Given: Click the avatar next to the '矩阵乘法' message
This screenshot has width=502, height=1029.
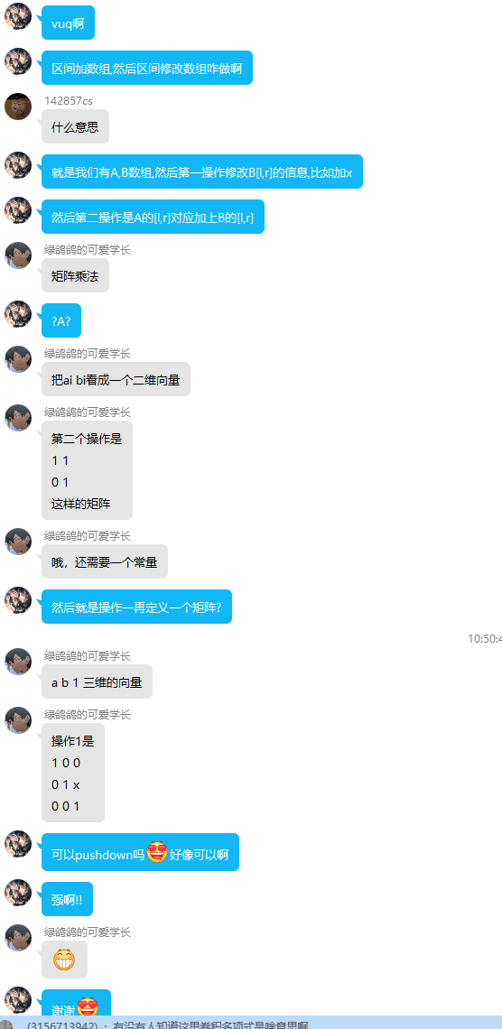Looking at the screenshot, I should pyautogui.click(x=18, y=255).
